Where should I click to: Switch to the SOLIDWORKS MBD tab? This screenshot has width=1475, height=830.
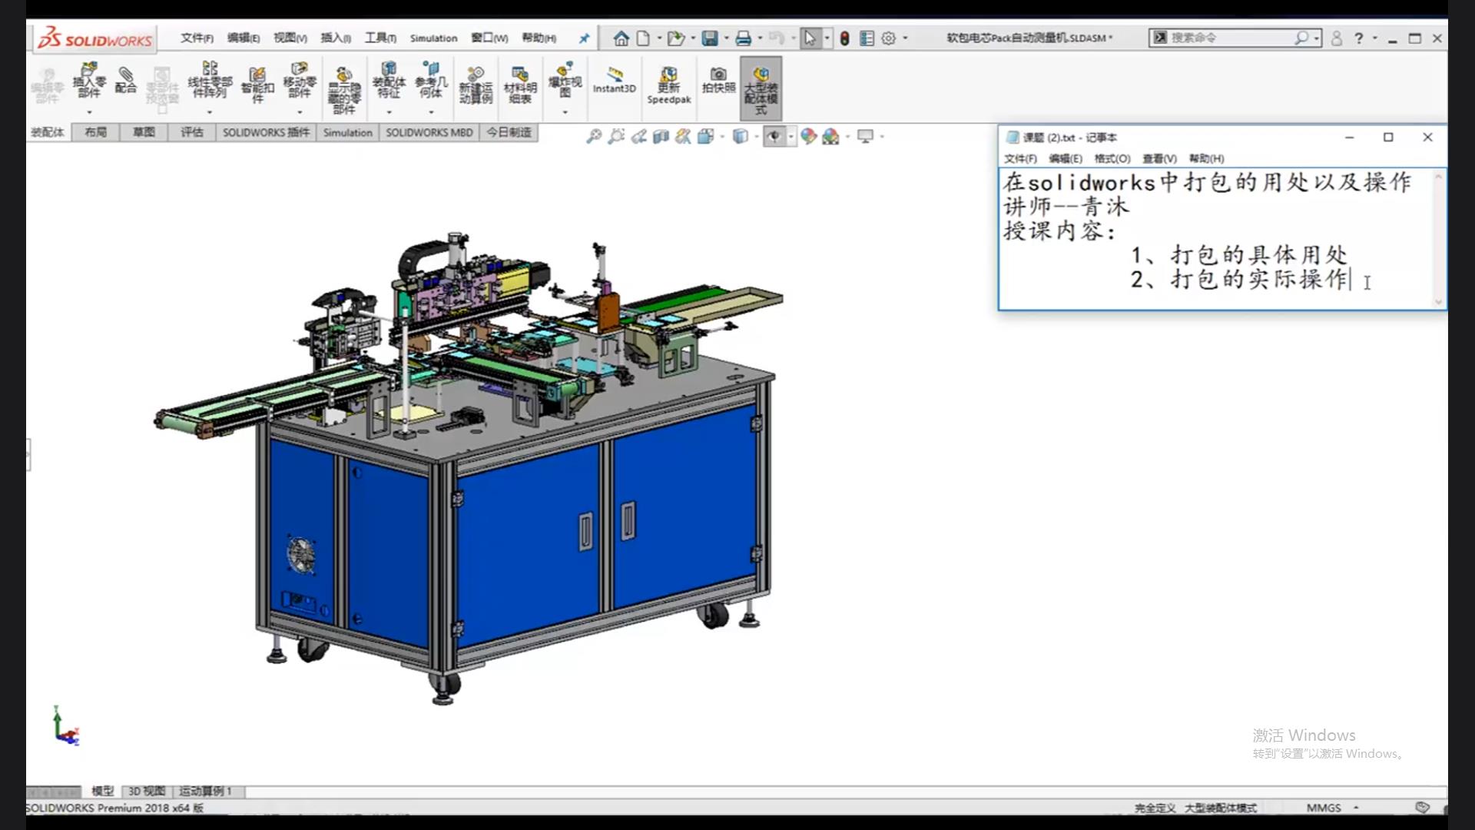tap(429, 132)
